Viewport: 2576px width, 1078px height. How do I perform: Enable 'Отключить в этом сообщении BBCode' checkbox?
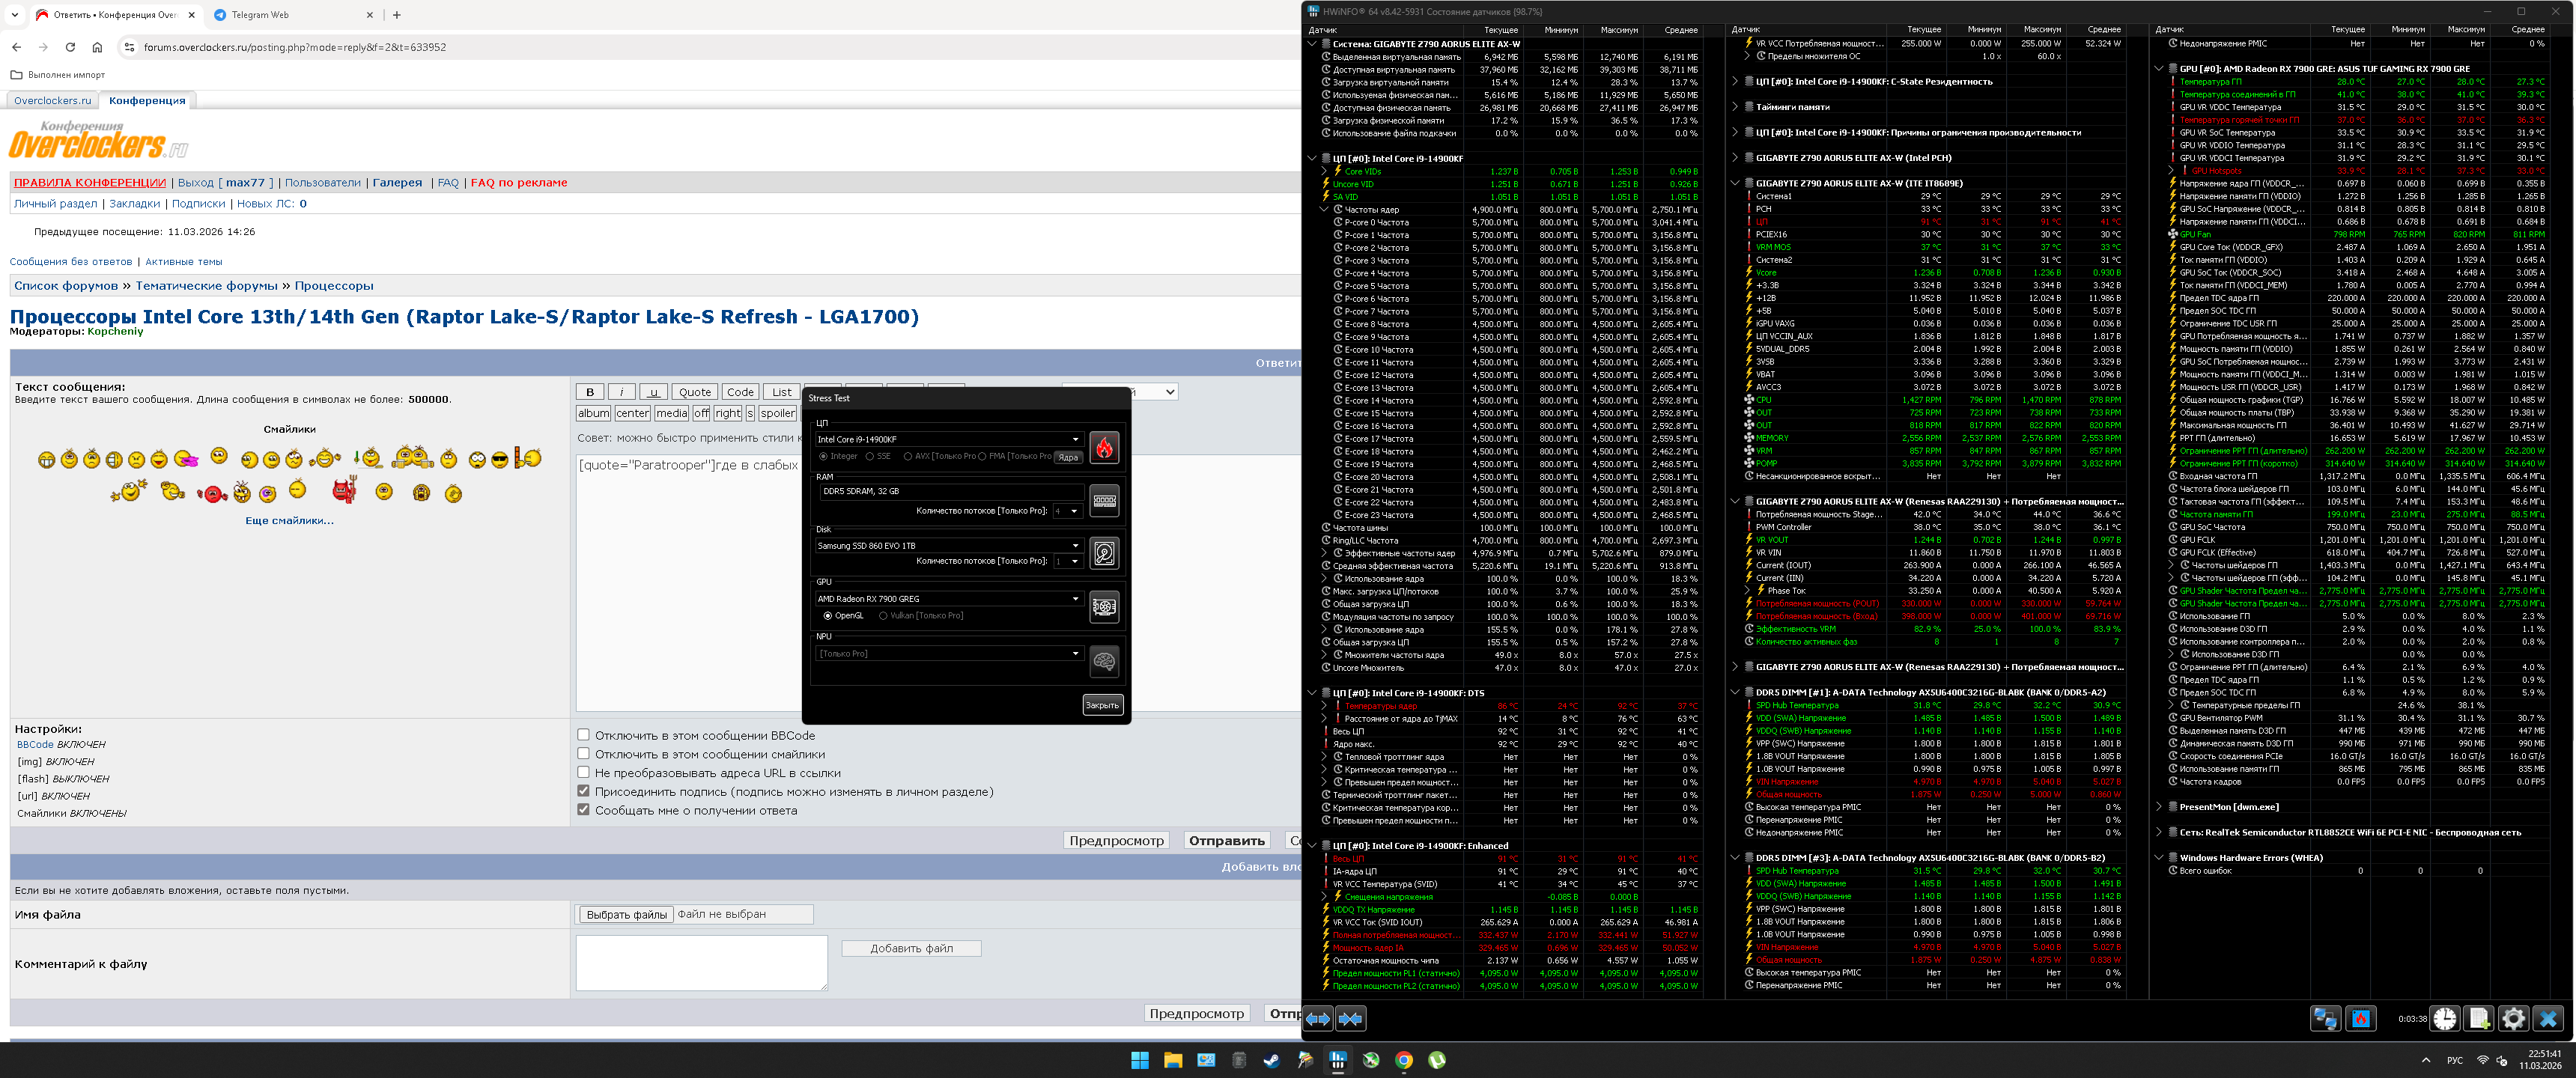point(584,735)
